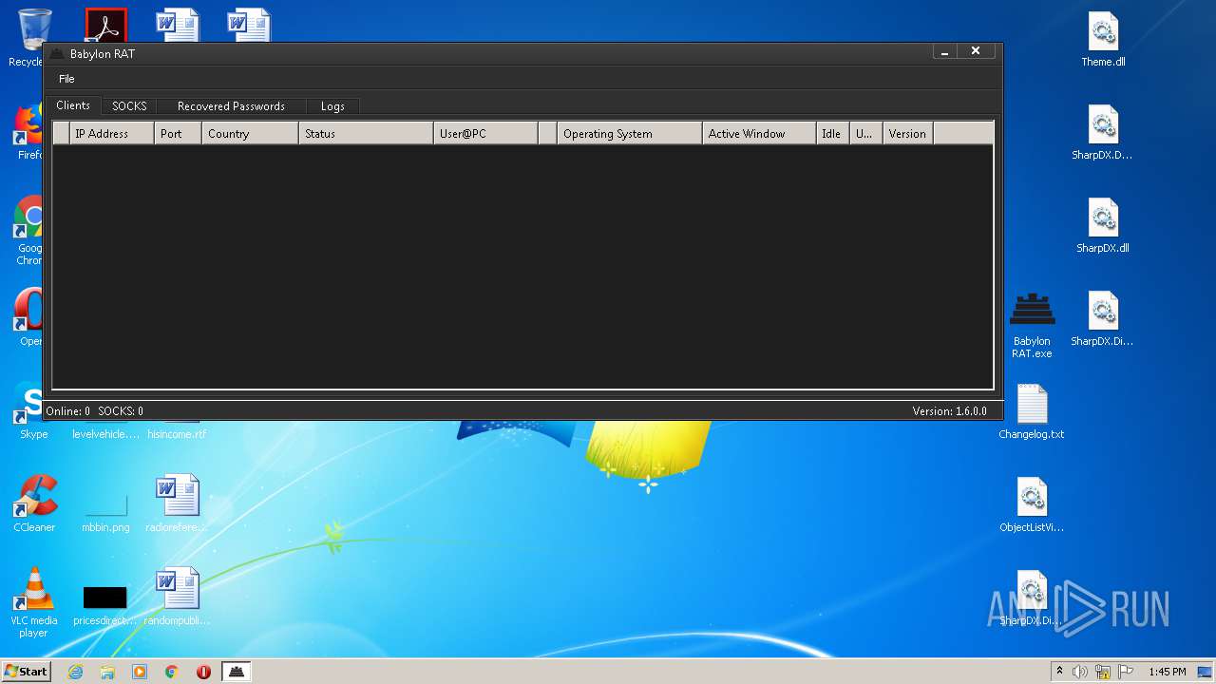The height and width of the screenshot is (684, 1216).
Task: Select the Theme.dll desktop file
Action: 1103,40
